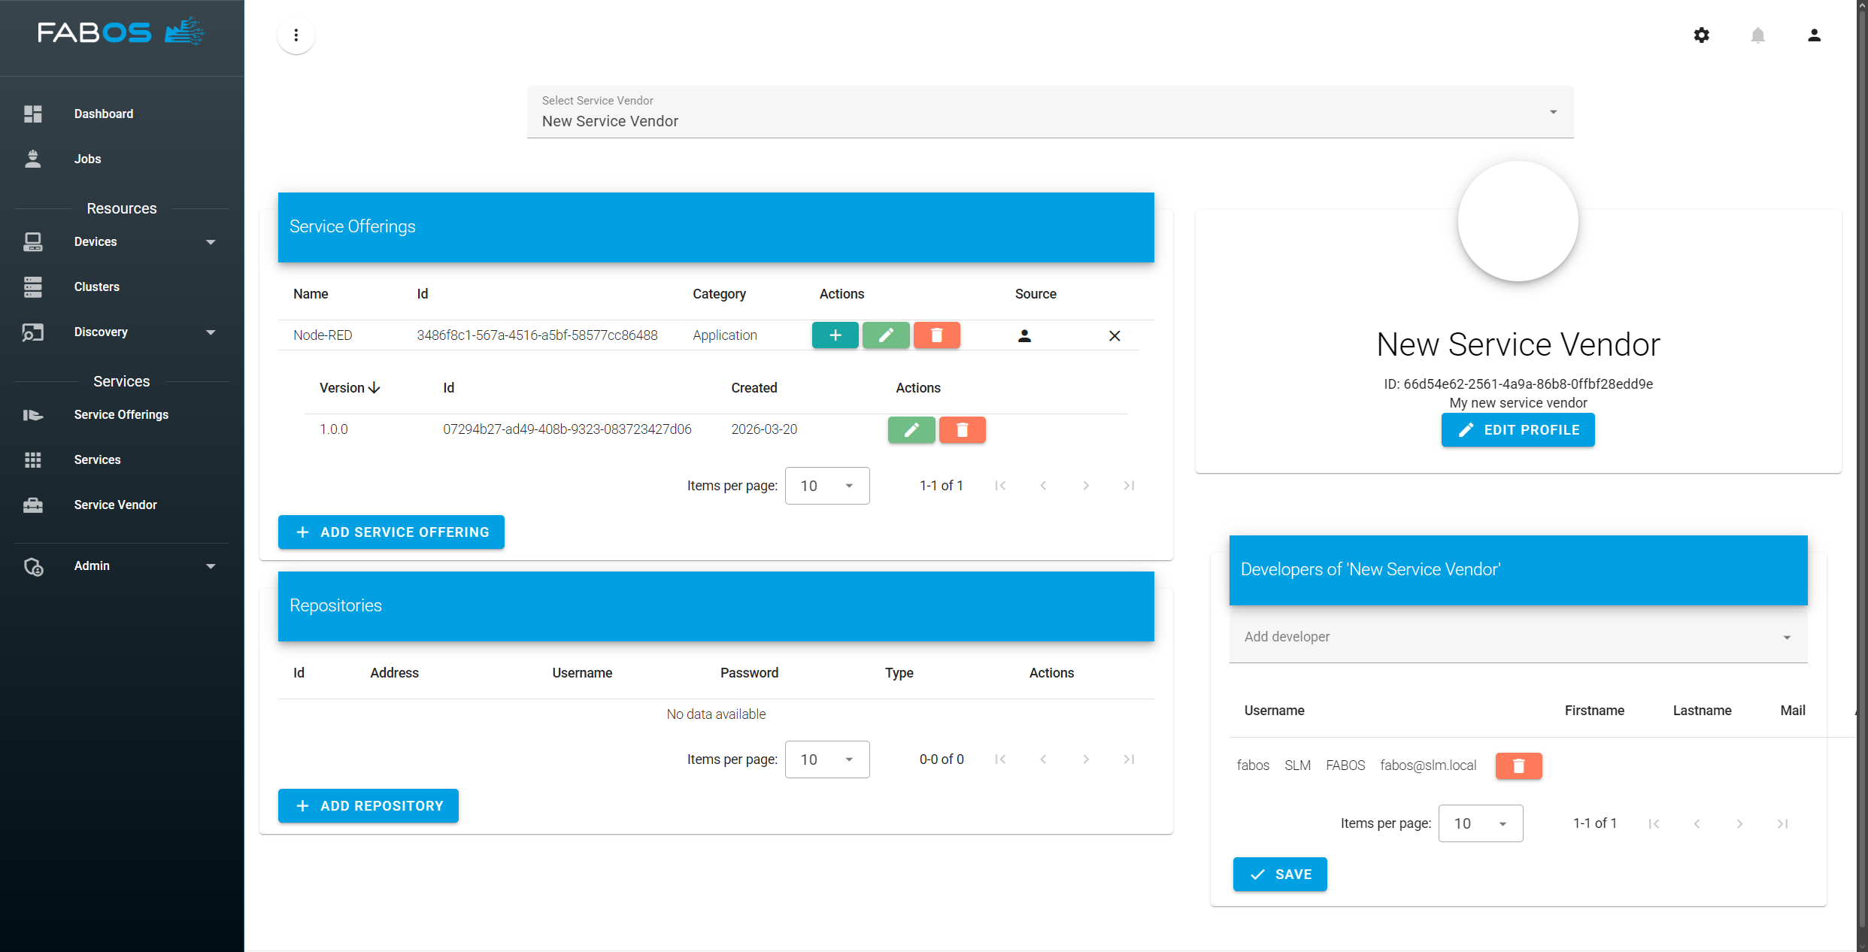Delete version 1.0.0 using the trash icon

coord(962,430)
